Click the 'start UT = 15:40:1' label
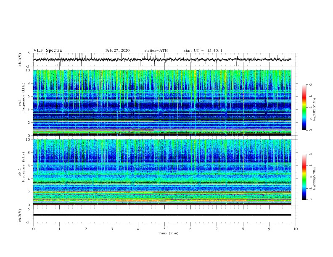This screenshot has width=333, height=257. point(203,50)
